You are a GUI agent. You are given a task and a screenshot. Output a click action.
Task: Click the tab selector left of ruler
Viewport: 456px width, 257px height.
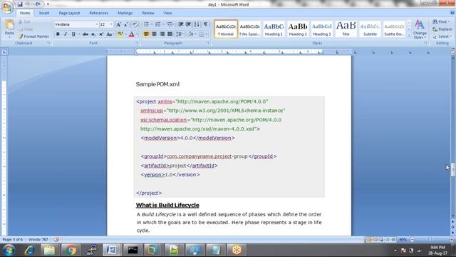click(x=4, y=52)
